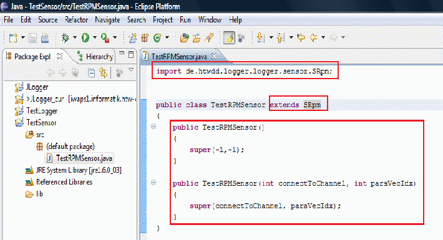Click the New Java Project icon
The width and height of the screenshot is (443, 240).
pos(132,38)
